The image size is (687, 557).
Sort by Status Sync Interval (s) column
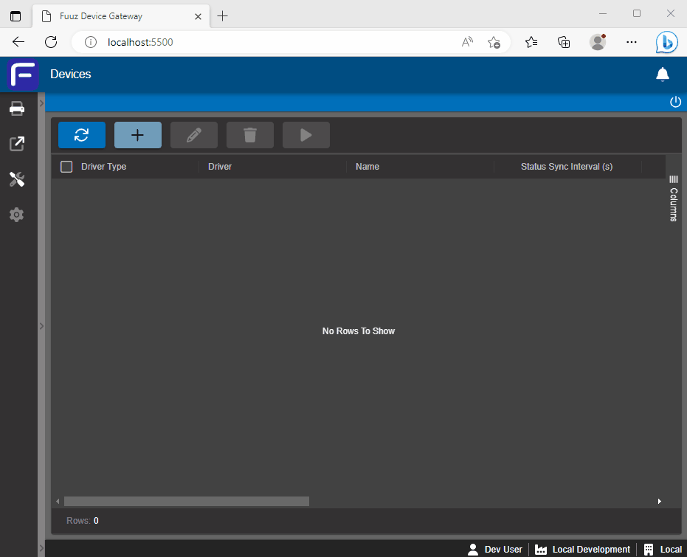(x=567, y=167)
